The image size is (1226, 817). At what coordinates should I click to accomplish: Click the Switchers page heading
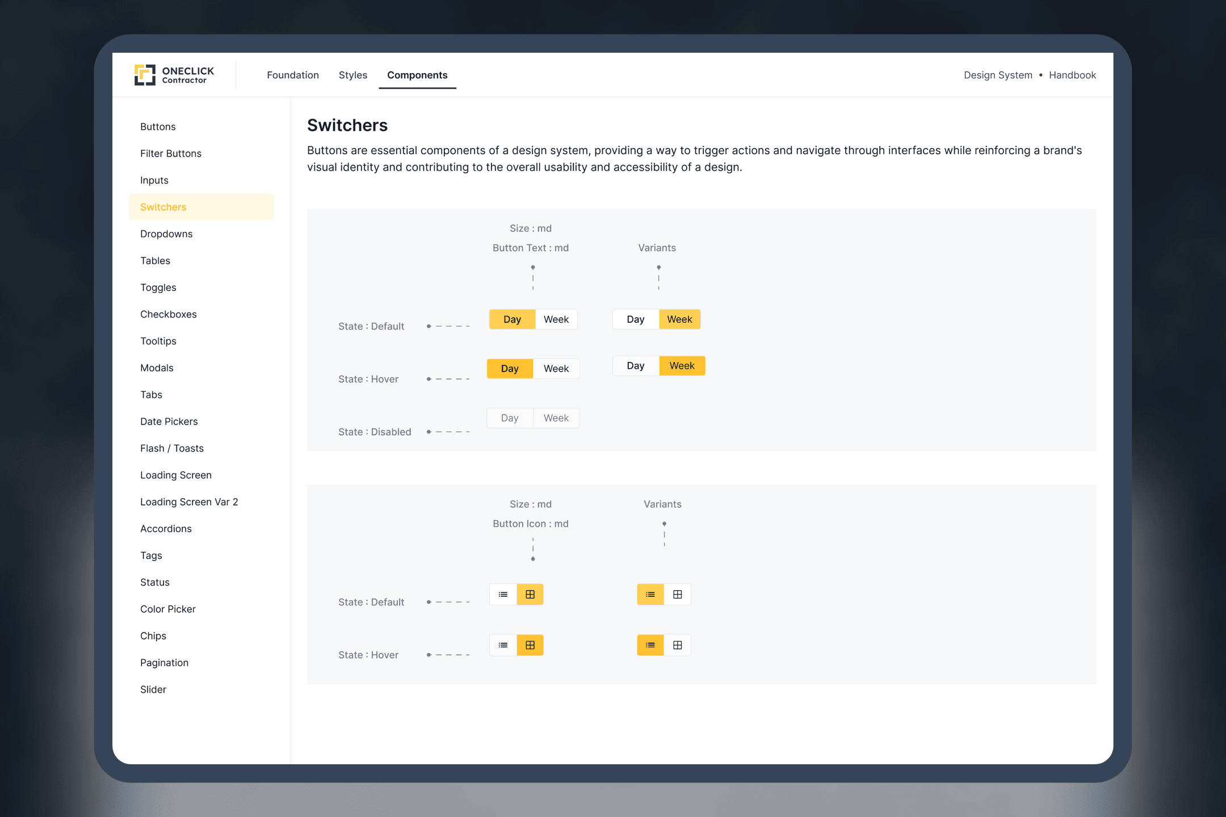347,125
